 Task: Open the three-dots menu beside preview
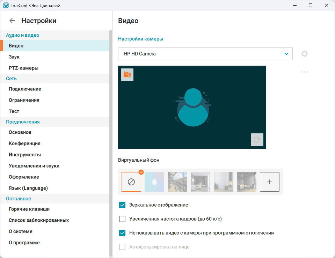(305, 72)
